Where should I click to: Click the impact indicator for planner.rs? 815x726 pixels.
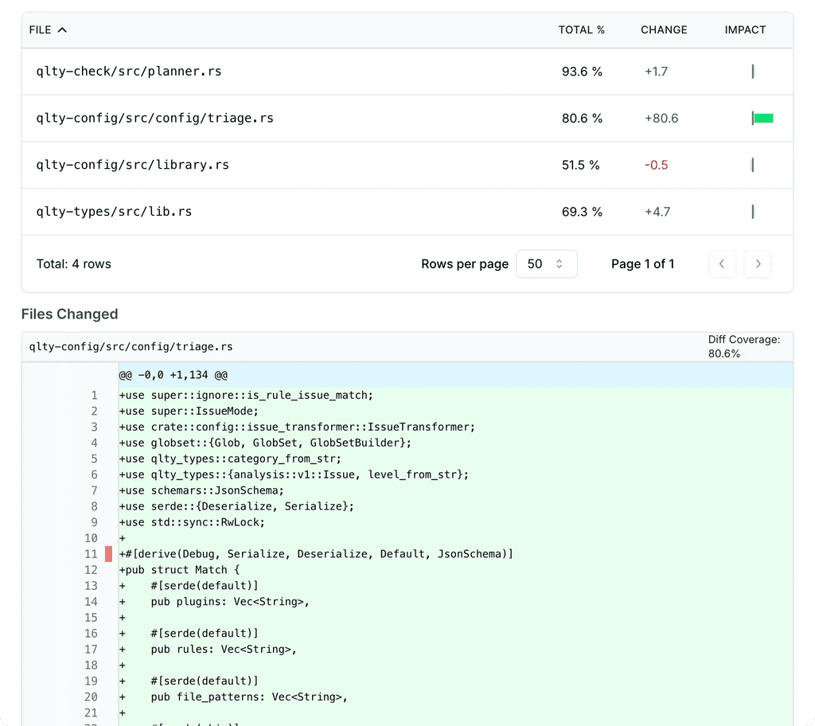[x=753, y=72]
